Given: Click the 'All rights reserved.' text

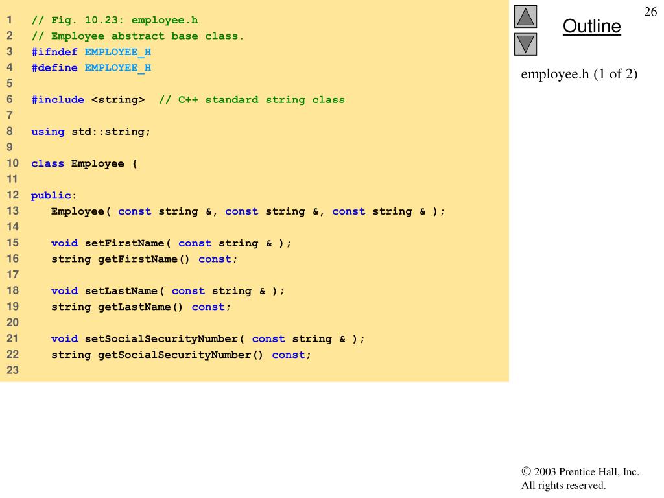Looking at the screenshot, I should (x=563, y=485).
